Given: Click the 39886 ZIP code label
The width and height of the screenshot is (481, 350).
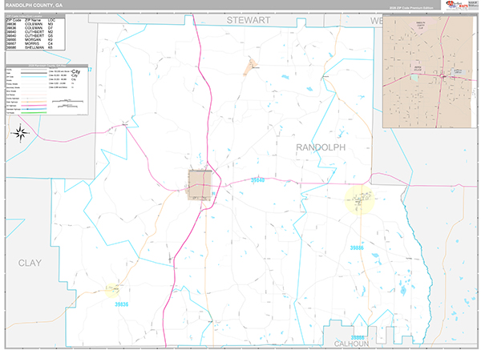Looking at the screenshot, I should click(360, 248).
